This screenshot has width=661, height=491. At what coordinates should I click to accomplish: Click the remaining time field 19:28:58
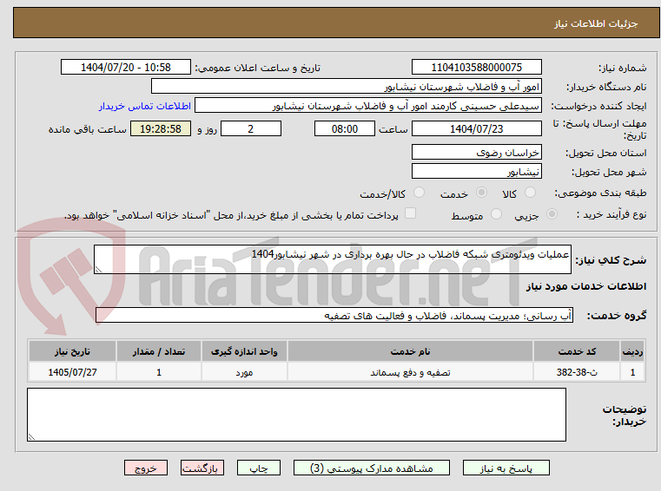[x=161, y=128]
